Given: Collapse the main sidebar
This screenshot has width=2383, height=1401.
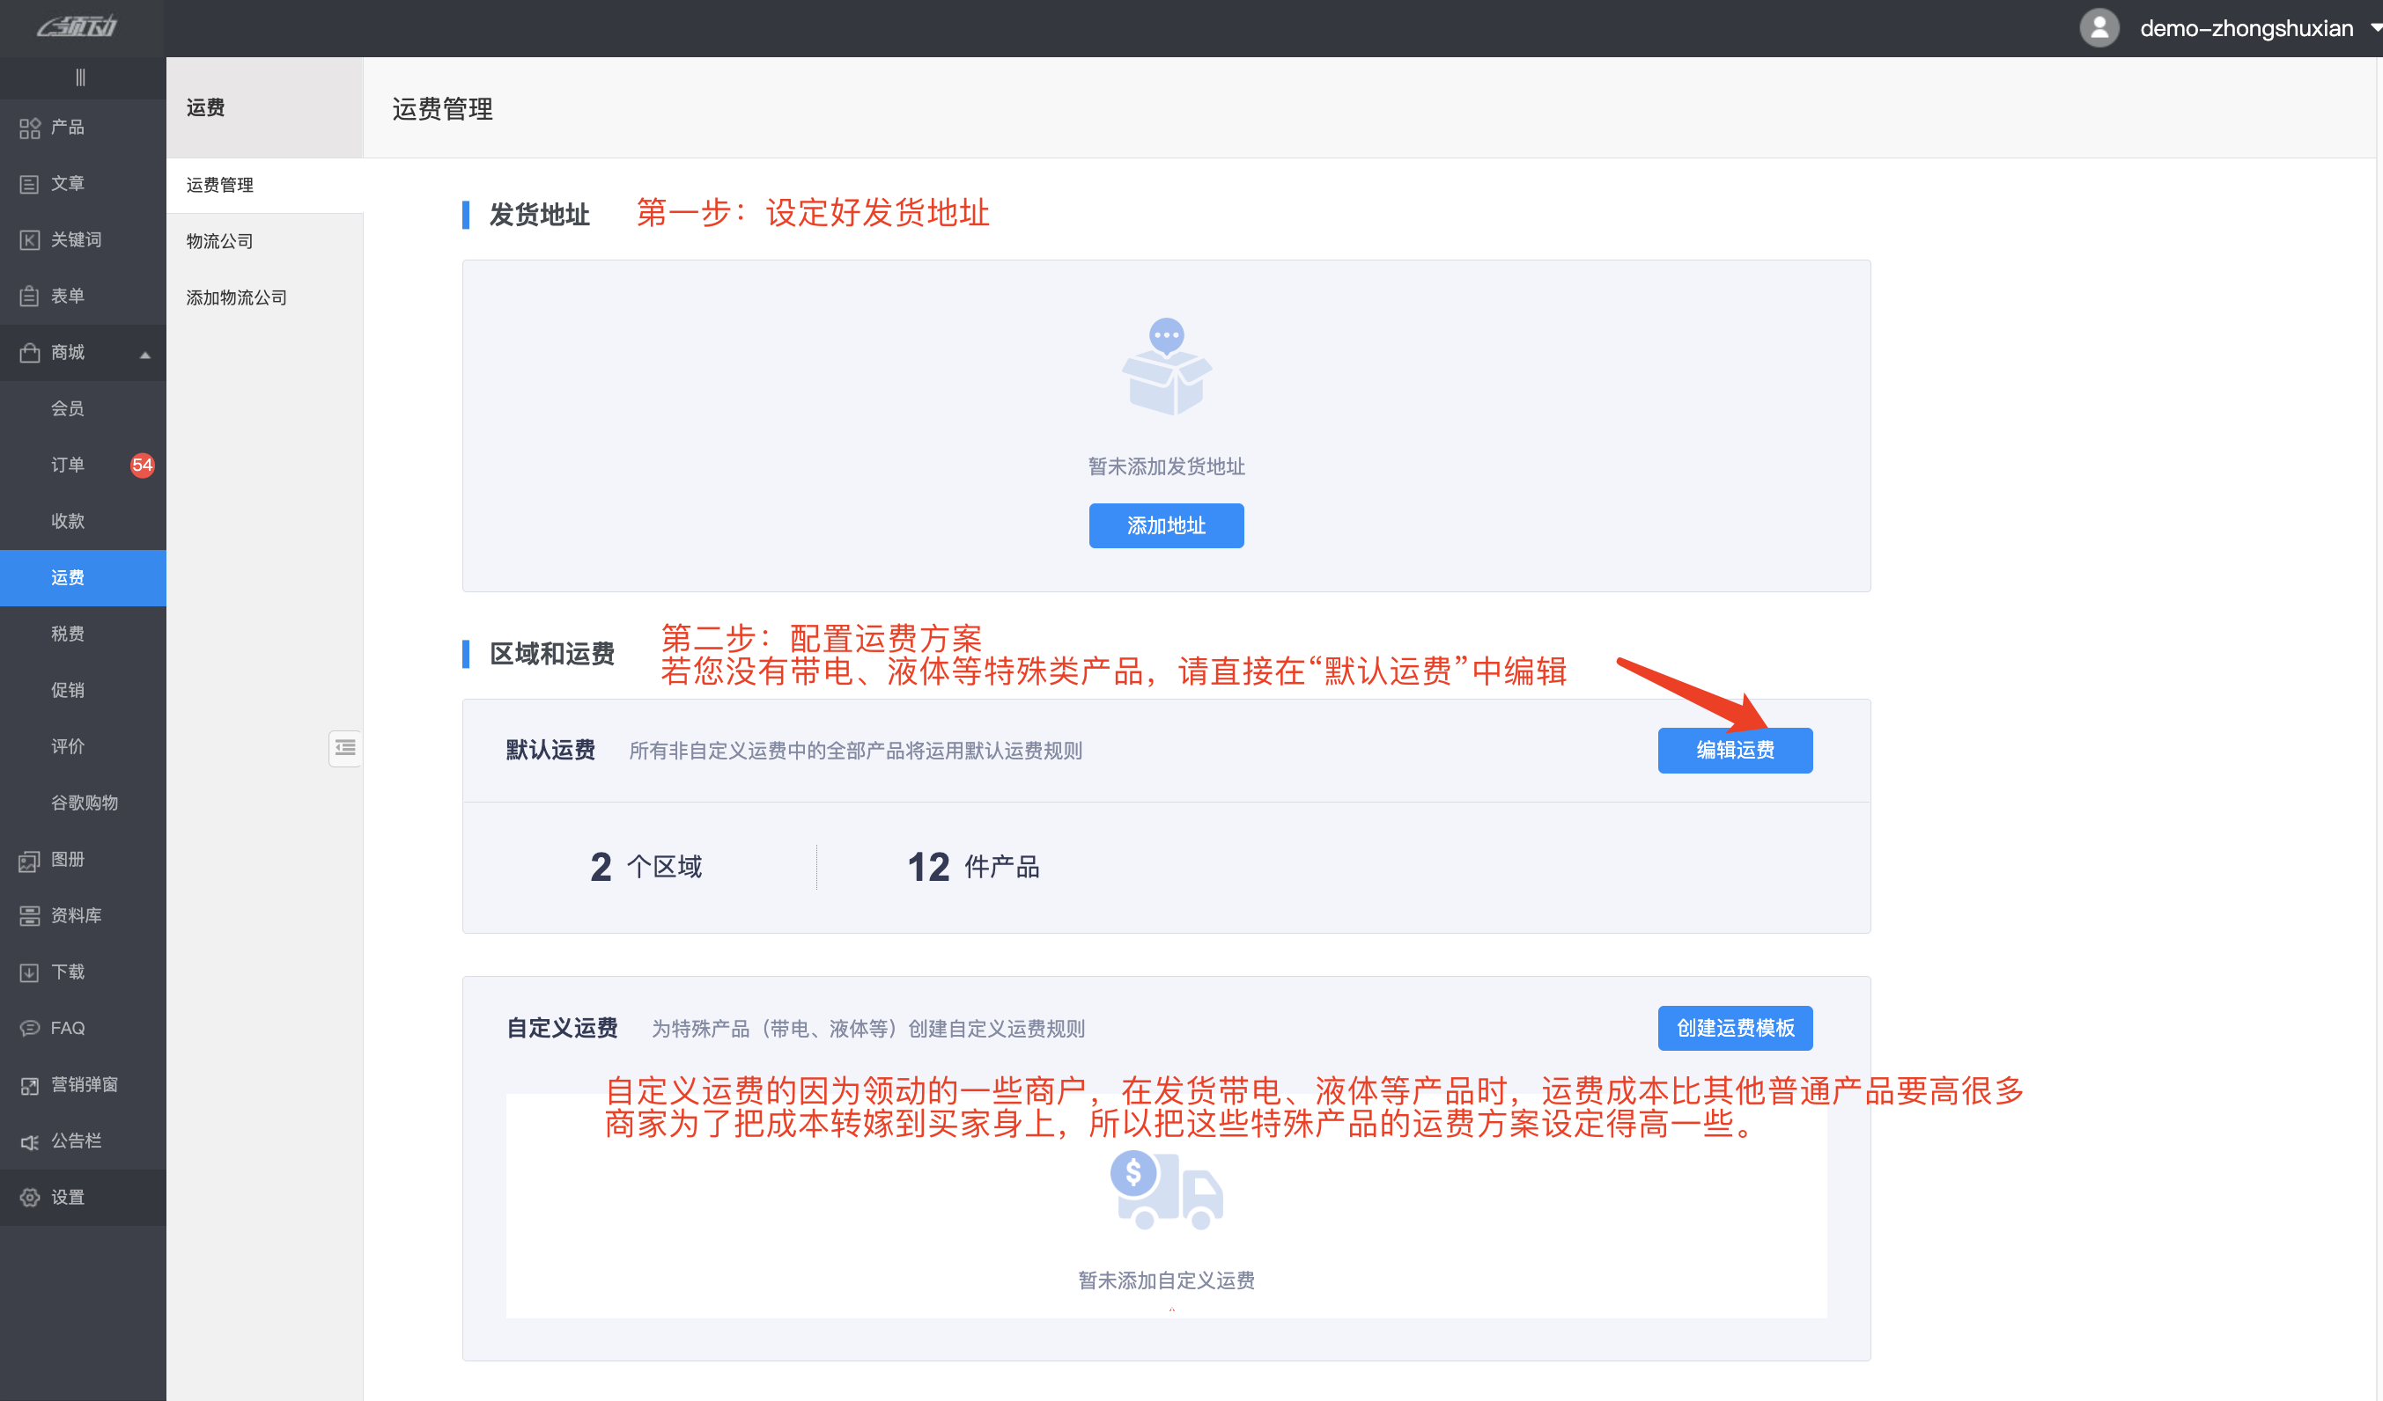Looking at the screenshot, I should coord(81,77).
